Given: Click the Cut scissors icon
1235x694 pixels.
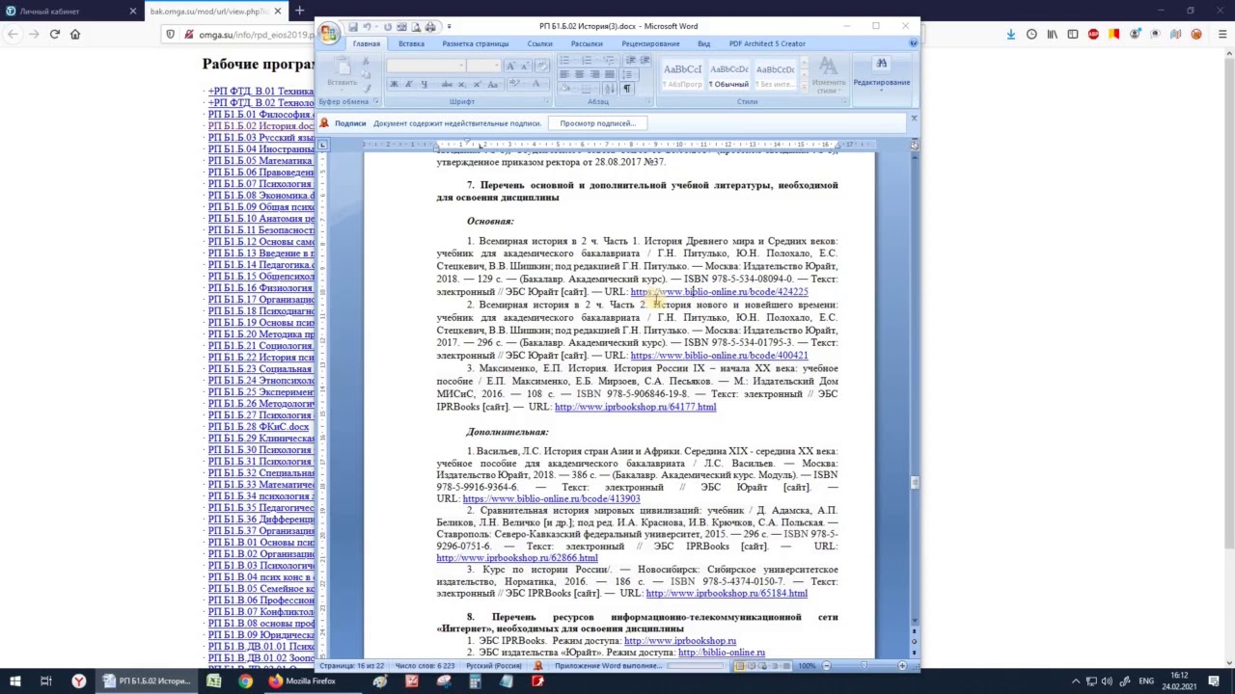Looking at the screenshot, I should click(366, 61).
